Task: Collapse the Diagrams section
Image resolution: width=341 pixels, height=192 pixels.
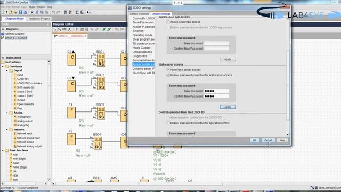Action: click(3, 29)
